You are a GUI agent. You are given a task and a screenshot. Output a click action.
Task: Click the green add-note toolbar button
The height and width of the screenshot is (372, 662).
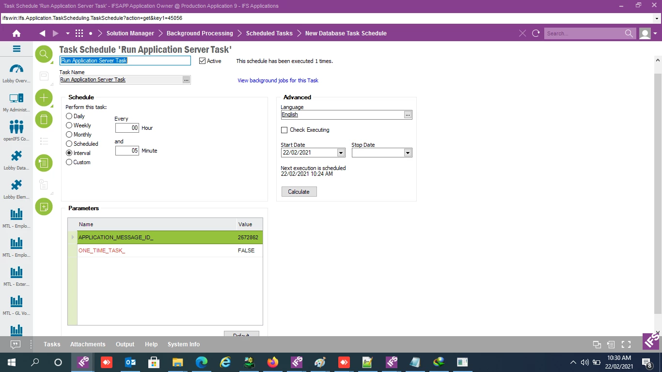(x=44, y=207)
